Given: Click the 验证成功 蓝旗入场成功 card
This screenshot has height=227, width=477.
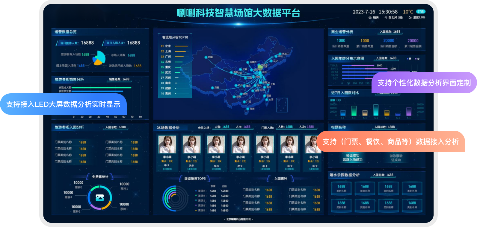Looking at the screenshot, I should tap(352, 158).
